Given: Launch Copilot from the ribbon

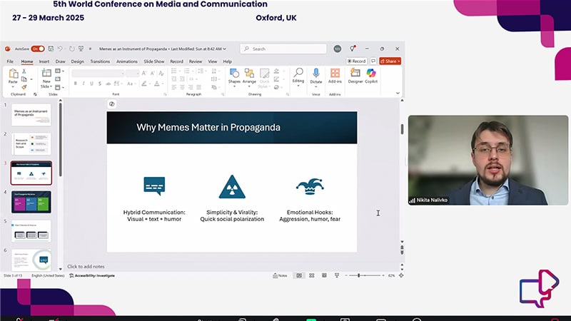Looking at the screenshot, I should click(371, 74).
